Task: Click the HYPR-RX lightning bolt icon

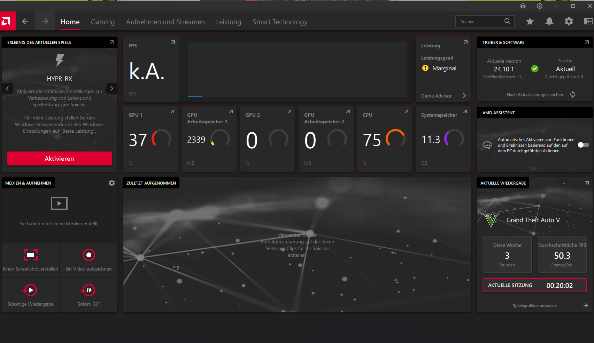Action: coord(60,60)
